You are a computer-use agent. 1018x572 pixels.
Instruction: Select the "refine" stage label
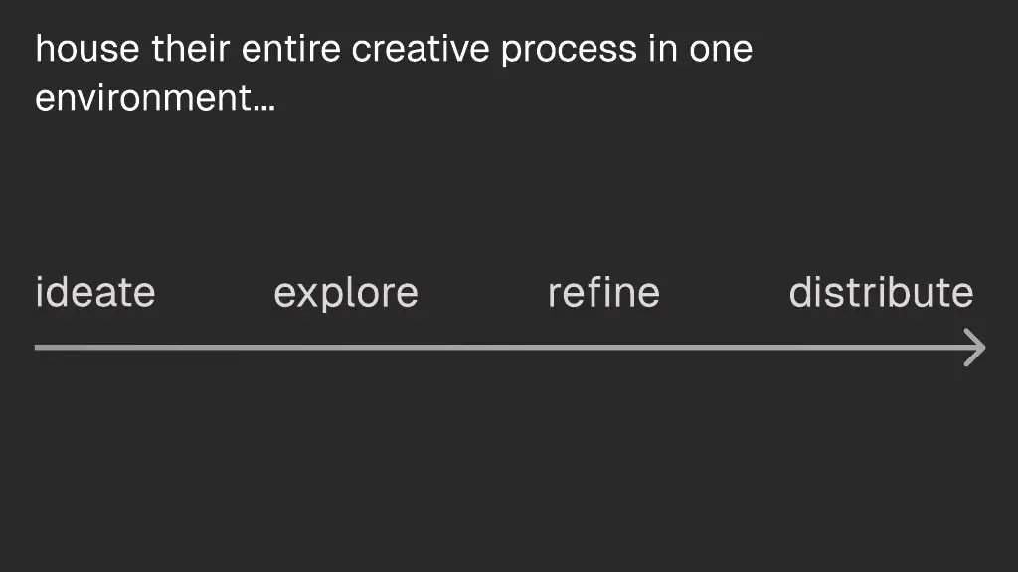[x=603, y=293]
